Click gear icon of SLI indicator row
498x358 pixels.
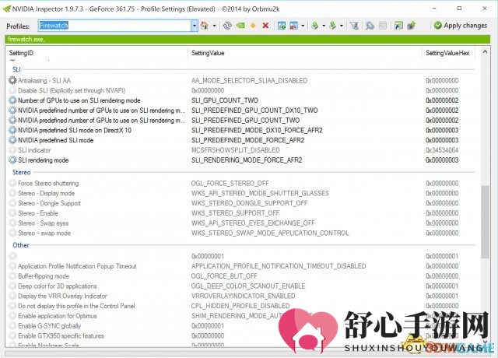pyautogui.click(x=12, y=150)
